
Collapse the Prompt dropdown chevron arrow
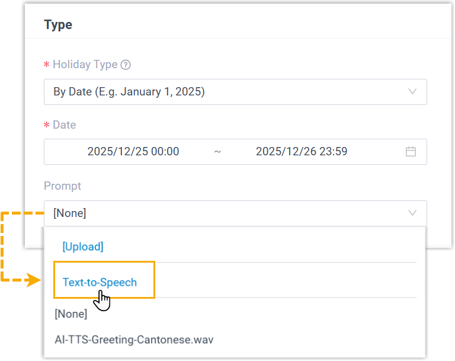pos(412,213)
